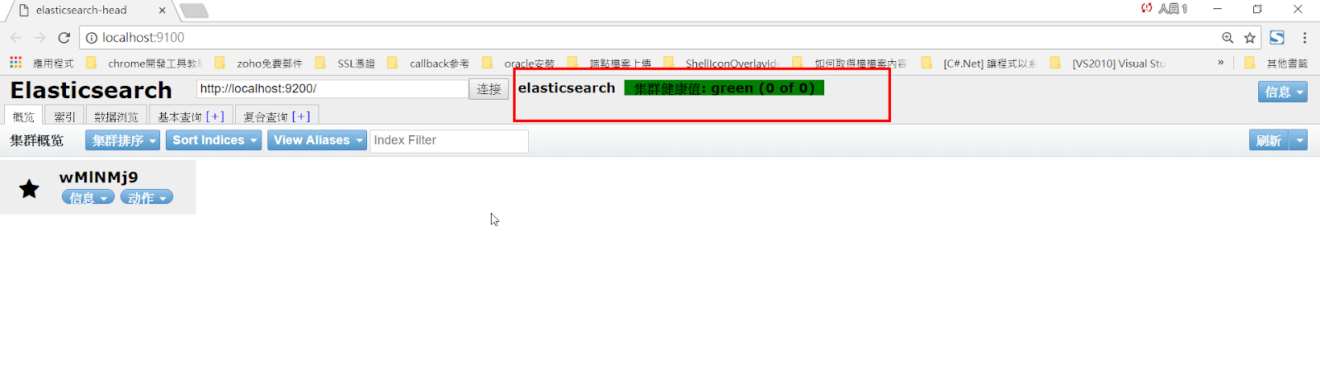Open the arrow beside the 刷新 button
Image resolution: width=1320 pixels, height=373 pixels.
1299,140
